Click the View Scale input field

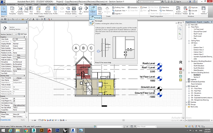pyautogui.click(x=19, y=39)
